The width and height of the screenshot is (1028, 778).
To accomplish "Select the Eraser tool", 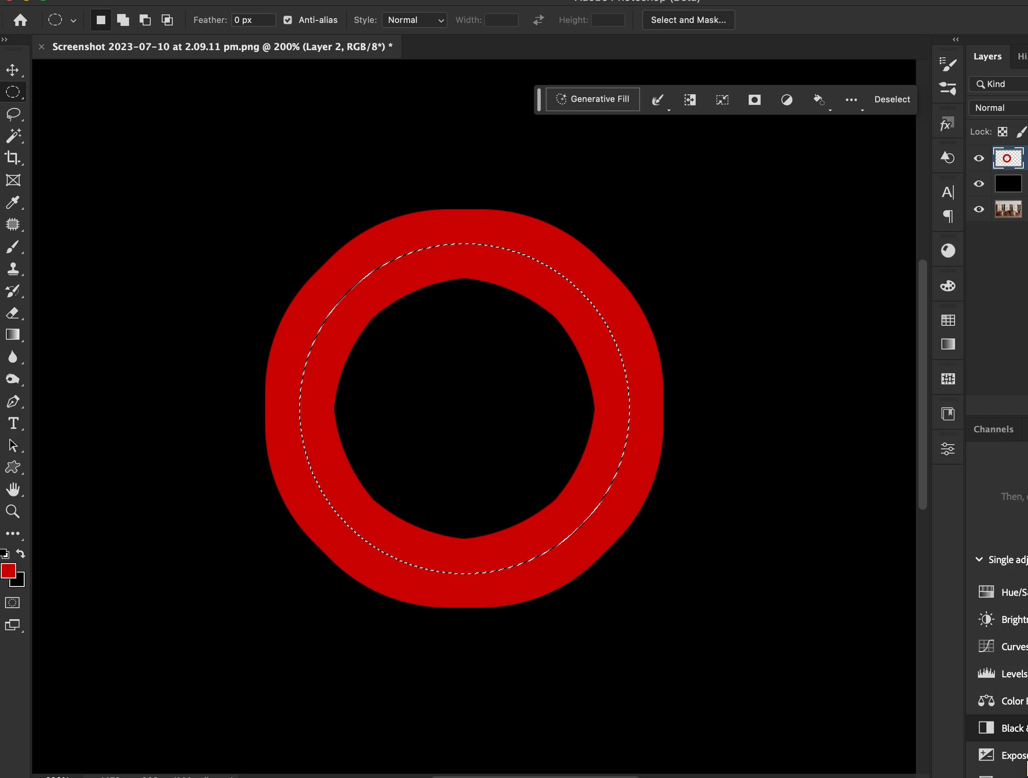I will point(13,313).
